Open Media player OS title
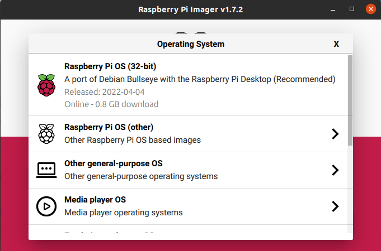This screenshot has width=381, height=251. pyautogui.click(x=95, y=200)
